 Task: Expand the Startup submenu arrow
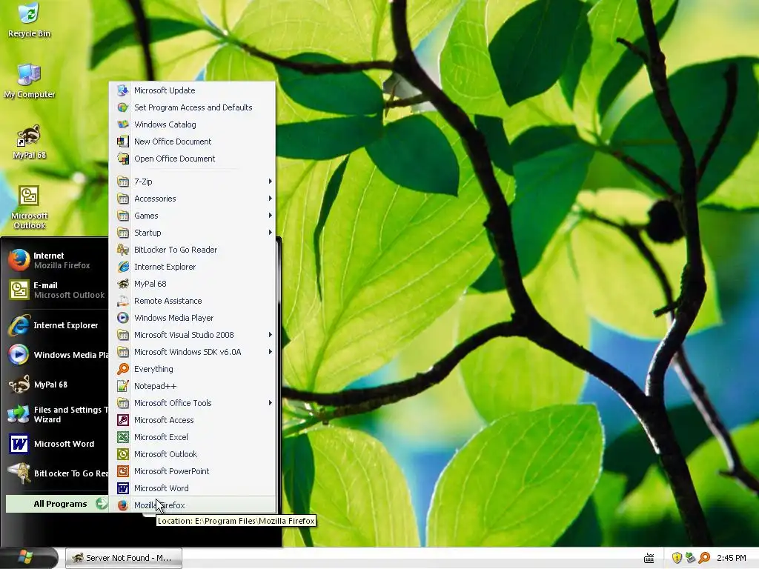[x=270, y=232]
